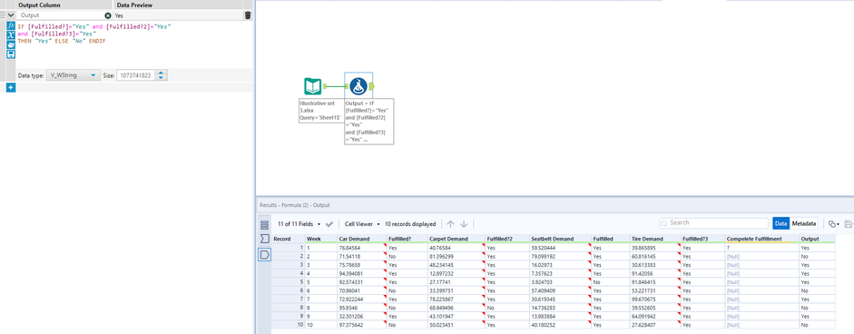Select the Car Demand cell 97.375642
Screen dimensions: 854x334
[x=361, y=325]
